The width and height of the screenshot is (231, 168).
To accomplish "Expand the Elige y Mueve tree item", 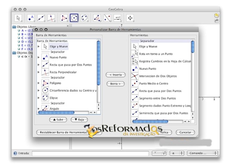I will pos(39,46).
